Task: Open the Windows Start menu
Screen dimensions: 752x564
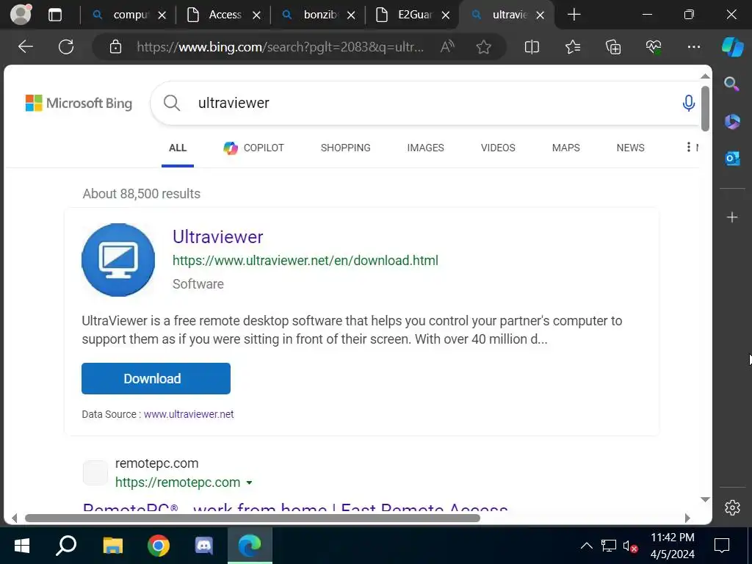Action: (x=21, y=546)
